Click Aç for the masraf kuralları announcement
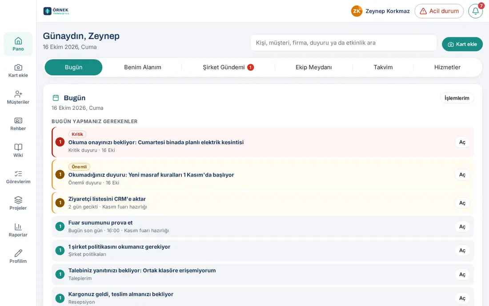Image resolution: width=489 pixels, height=306 pixels. [462, 175]
